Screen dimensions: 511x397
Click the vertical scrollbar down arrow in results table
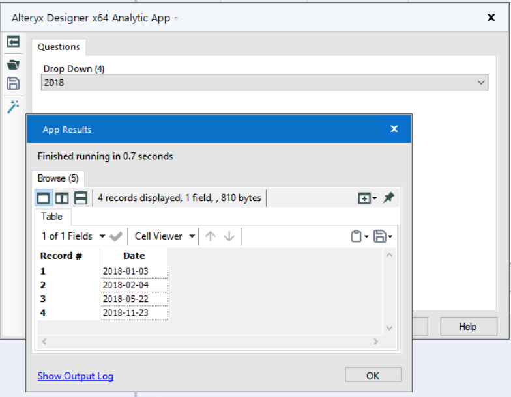coord(389,328)
